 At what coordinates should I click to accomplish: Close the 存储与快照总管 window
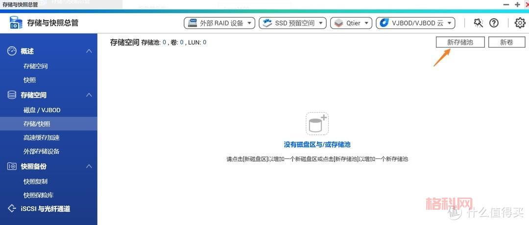point(527,4)
